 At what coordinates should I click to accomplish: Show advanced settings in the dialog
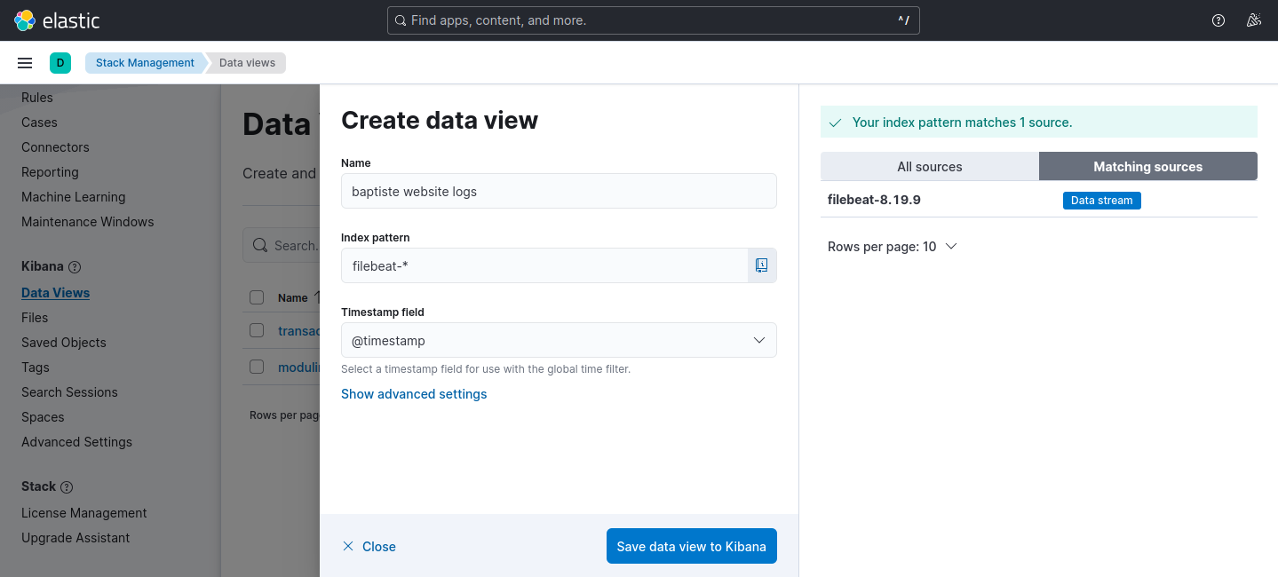(414, 393)
